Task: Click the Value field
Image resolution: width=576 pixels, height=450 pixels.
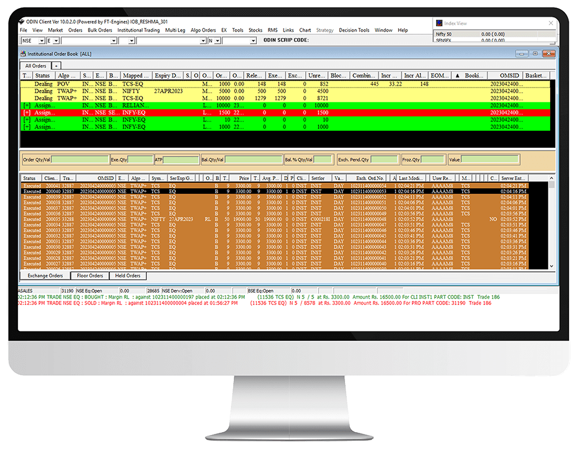Action: (490, 159)
